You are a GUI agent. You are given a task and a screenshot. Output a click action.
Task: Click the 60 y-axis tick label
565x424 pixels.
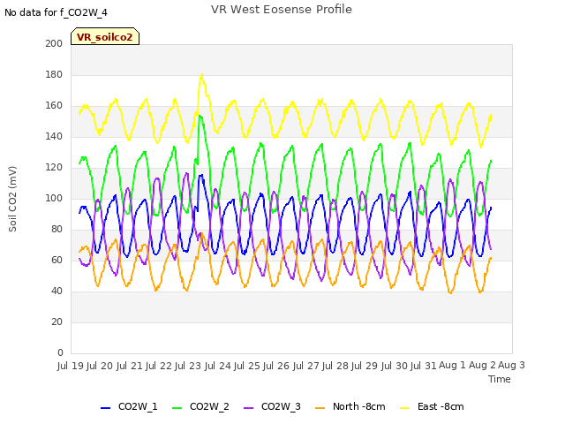[x=56, y=261]
